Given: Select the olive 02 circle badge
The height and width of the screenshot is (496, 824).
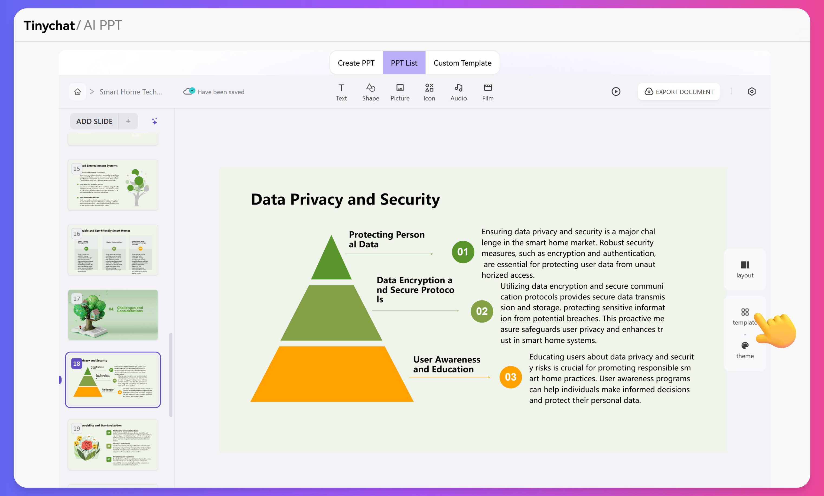Looking at the screenshot, I should pyautogui.click(x=482, y=311).
